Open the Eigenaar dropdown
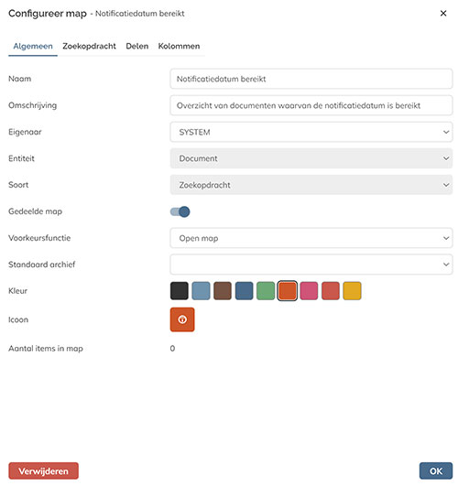 [x=311, y=132]
